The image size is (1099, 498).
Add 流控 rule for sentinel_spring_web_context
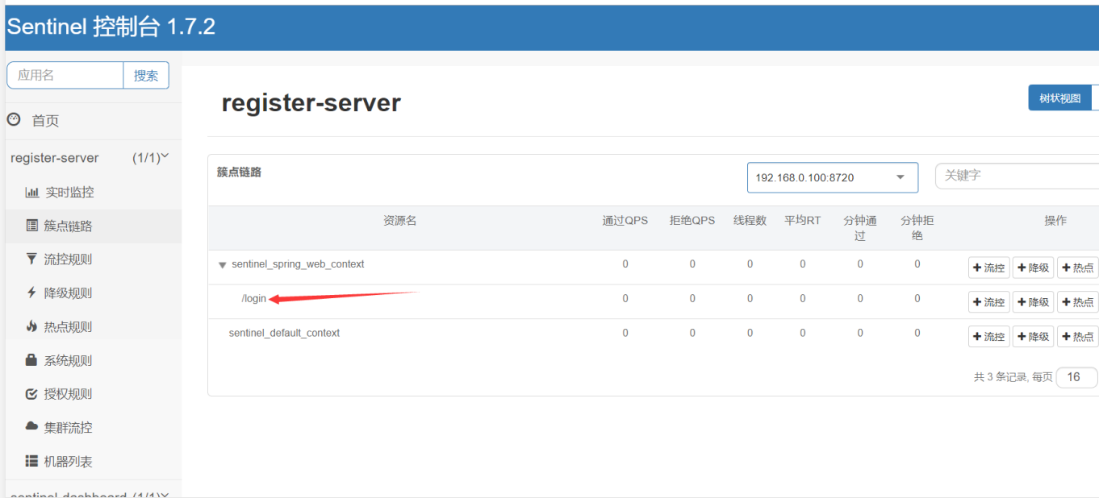(989, 268)
